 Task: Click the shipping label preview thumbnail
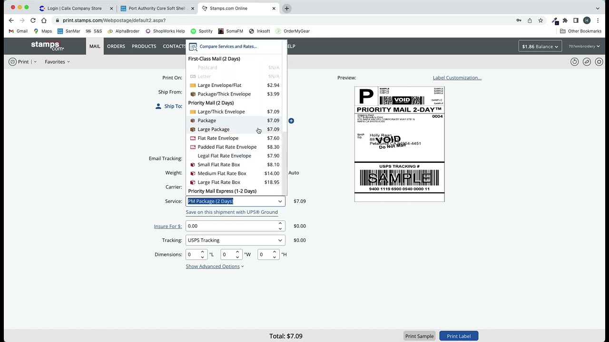pos(399,144)
